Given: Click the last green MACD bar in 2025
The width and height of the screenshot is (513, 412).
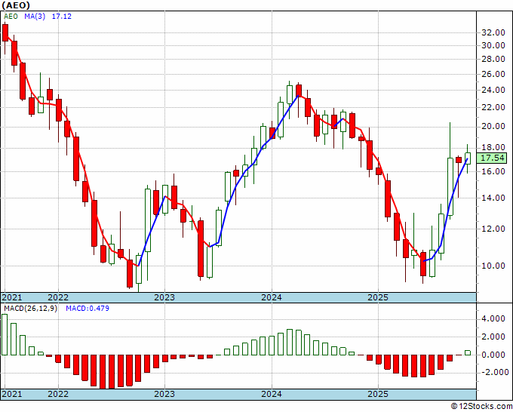Looking at the screenshot, I should (468, 353).
